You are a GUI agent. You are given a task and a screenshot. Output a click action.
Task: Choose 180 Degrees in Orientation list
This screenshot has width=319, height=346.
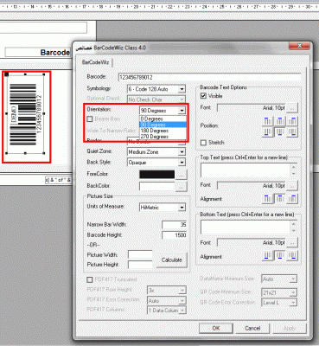point(163,131)
